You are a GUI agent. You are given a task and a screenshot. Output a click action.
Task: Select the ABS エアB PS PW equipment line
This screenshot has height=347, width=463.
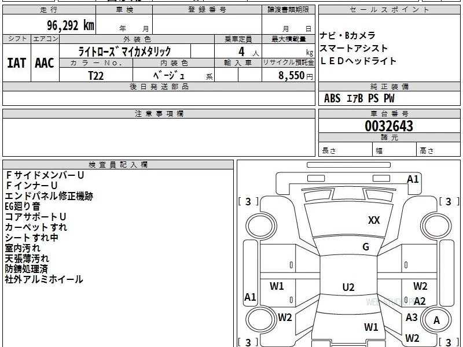359,98
